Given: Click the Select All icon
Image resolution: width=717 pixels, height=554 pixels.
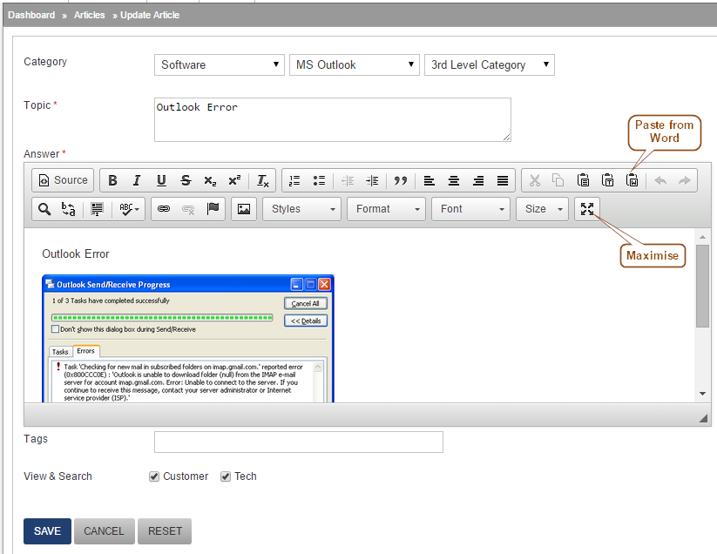Looking at the screenshot, I should pos(97,209).
